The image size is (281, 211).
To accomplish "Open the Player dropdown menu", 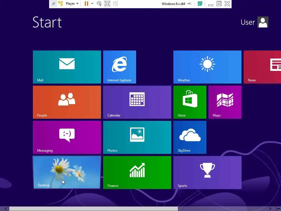I will point(72,4).
